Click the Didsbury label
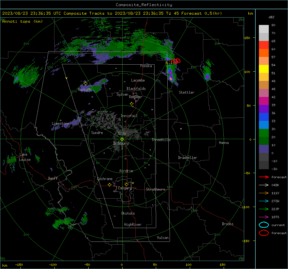 point(121,143)
